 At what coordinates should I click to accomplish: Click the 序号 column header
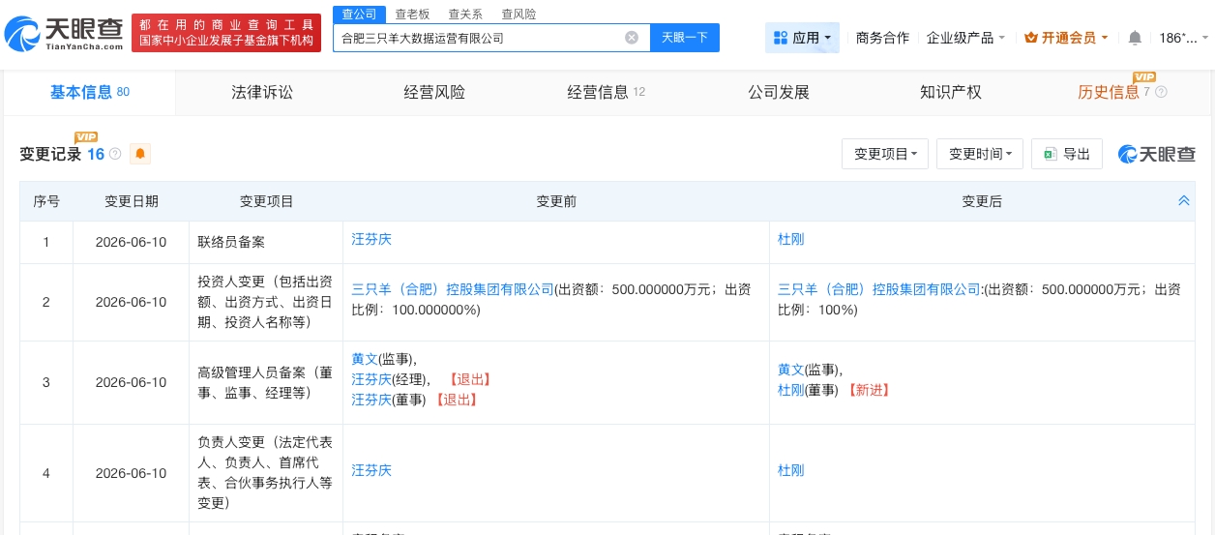(46, 201)
